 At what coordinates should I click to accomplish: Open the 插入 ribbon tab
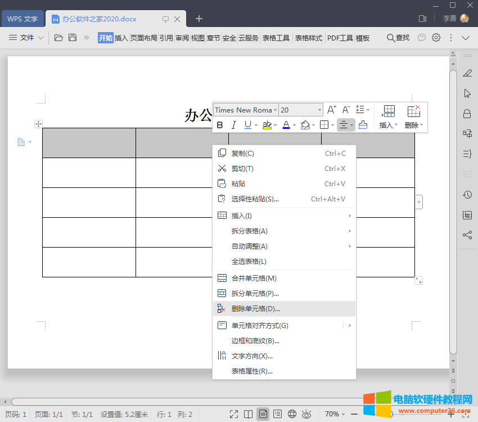point(121,38)
